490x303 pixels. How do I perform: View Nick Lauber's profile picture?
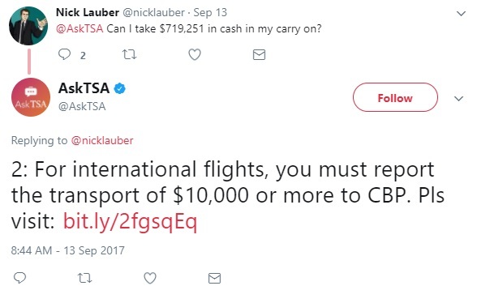[x=28, y=26]
